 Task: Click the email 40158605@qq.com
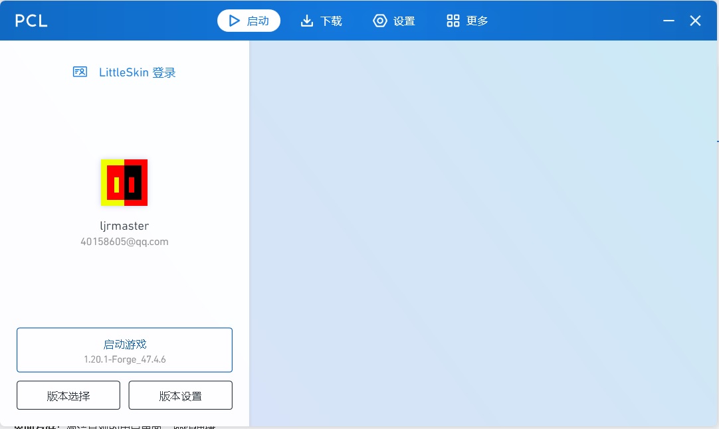click(x=124, y=242)
